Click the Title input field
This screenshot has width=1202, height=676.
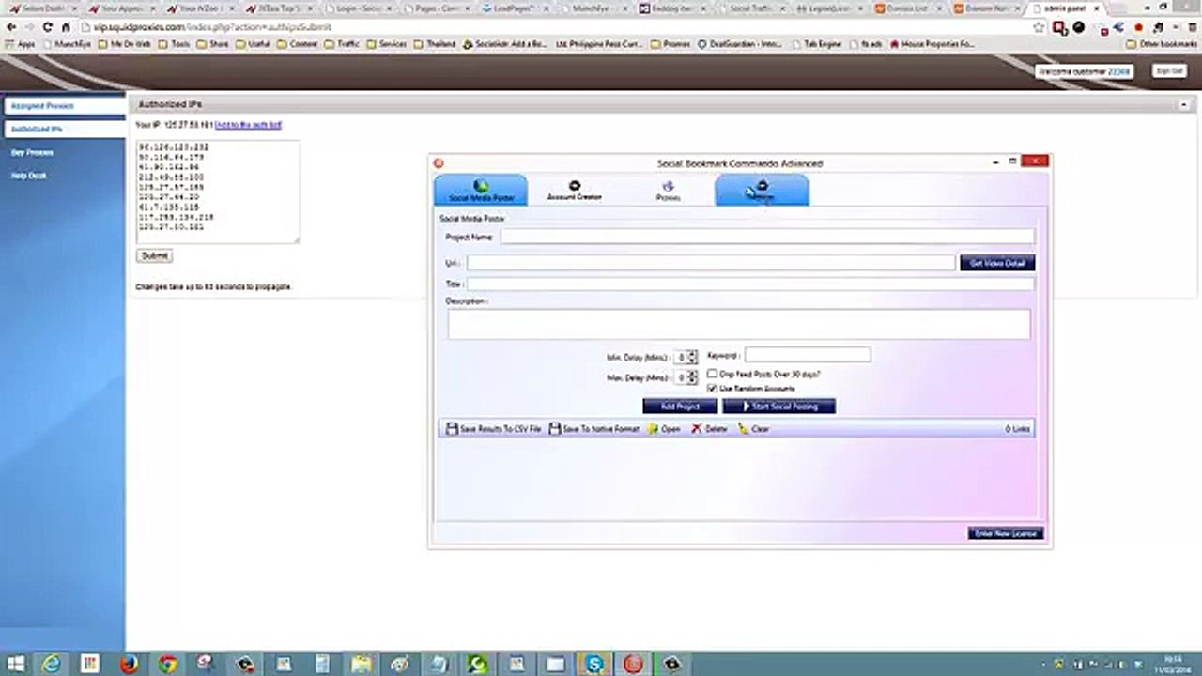750,284
